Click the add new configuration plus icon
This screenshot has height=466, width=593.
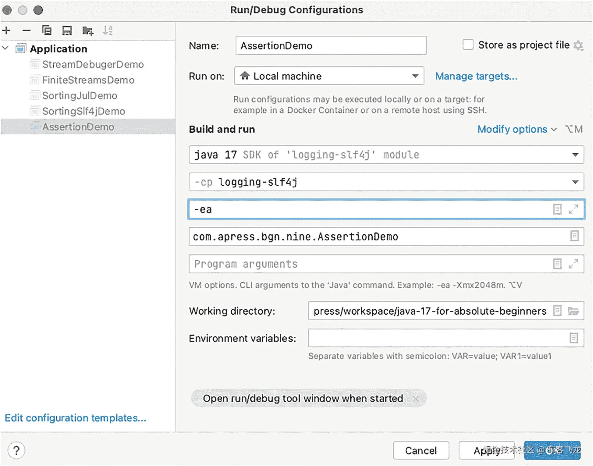click(x=7, y=31)
